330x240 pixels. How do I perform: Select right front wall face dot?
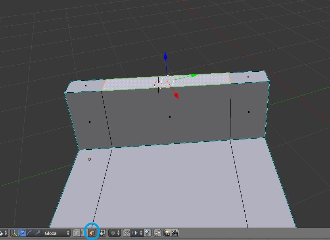[x=249, y=112]
